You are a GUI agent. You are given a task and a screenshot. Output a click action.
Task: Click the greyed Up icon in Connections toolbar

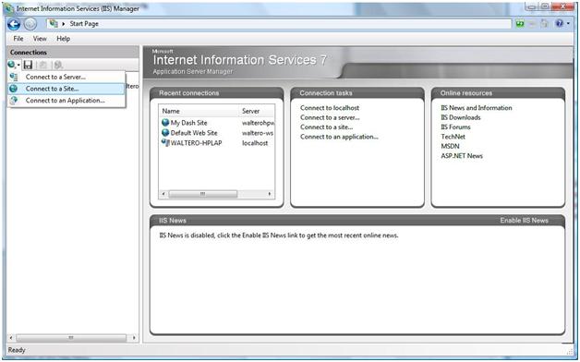tap(42, 65)
